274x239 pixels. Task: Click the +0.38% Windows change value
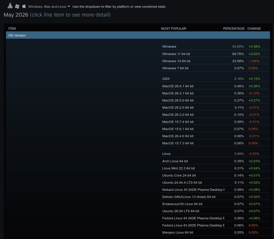pyautogui.click(x=254, y=46)
